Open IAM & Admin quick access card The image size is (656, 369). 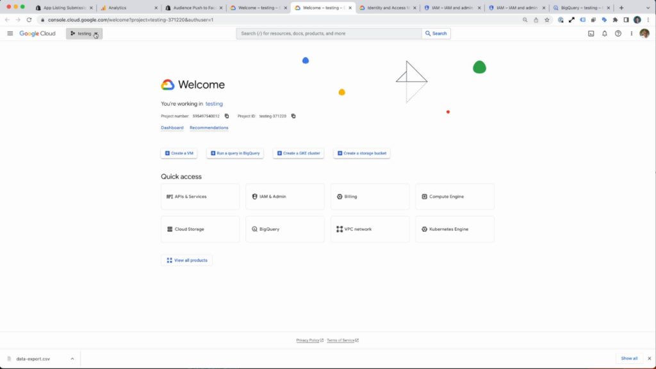285,197
